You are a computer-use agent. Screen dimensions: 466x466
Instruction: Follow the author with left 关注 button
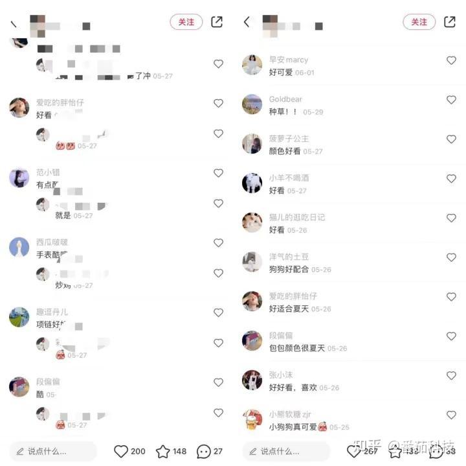click(186, 22)
